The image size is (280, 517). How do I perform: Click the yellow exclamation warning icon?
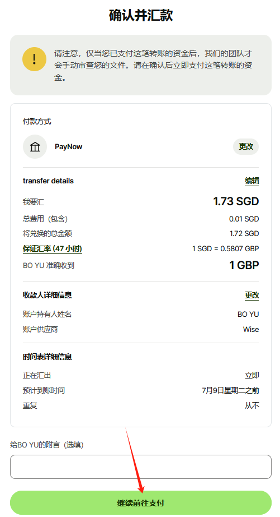point(34,59)
